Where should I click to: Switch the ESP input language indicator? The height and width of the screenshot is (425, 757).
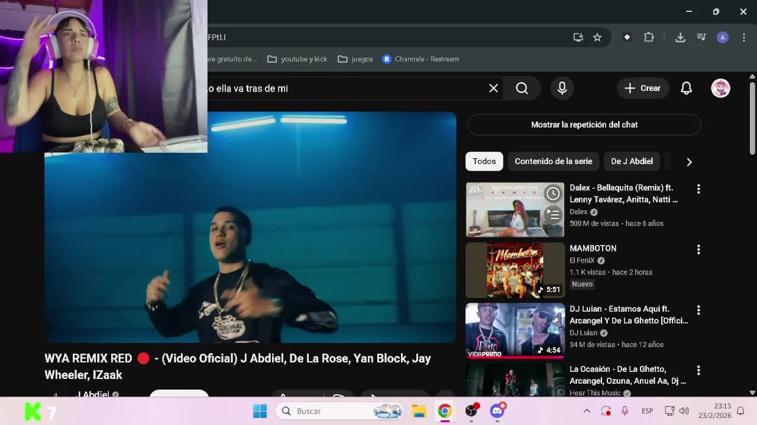coord(648,411)
